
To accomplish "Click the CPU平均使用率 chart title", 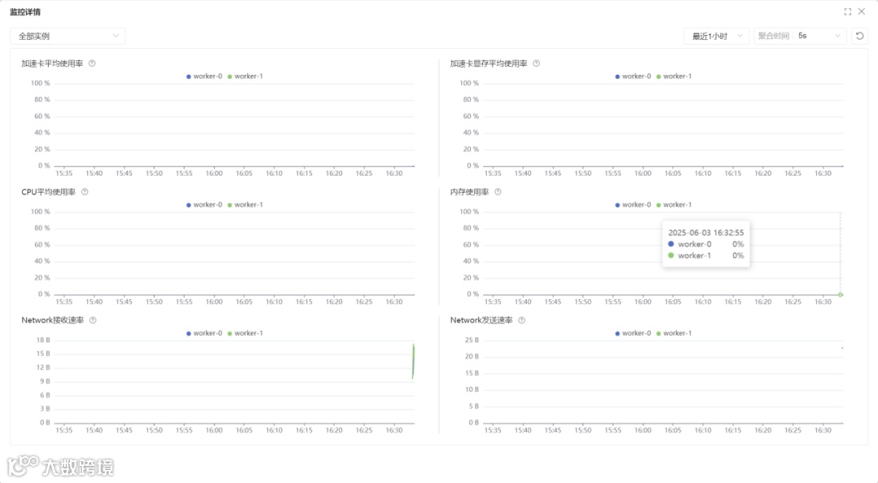I will (x=48, y=192).
